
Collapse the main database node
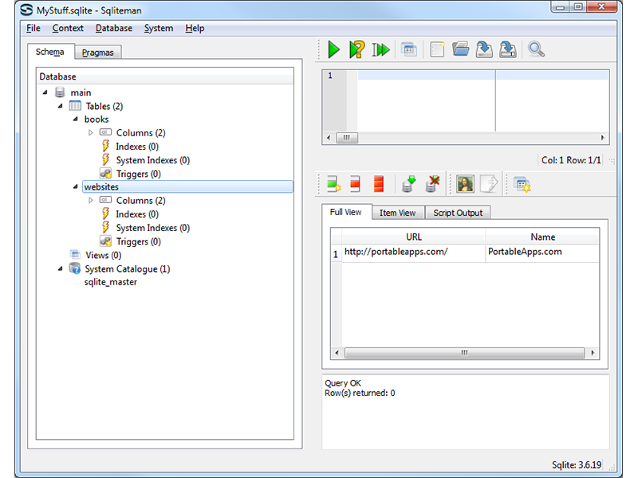coord(45,92)
